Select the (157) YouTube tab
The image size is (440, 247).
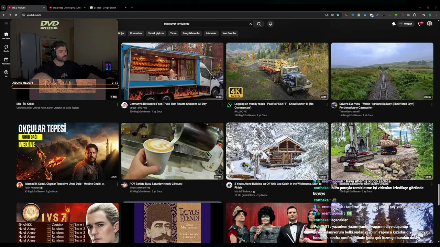[x=26, y=8]
